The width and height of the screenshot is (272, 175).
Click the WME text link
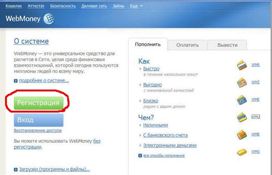[255, 100]
